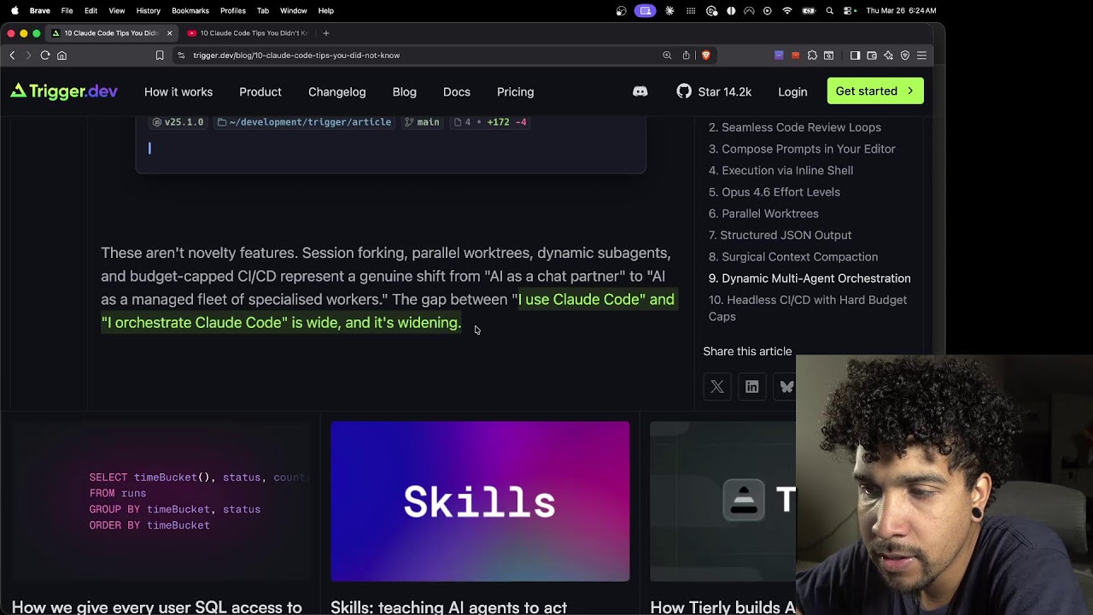Image resolution: width=1093 pixels, height=615 pixels.
Task: Open Wi-Fi status menu
Action: click(x=787, y=10)
